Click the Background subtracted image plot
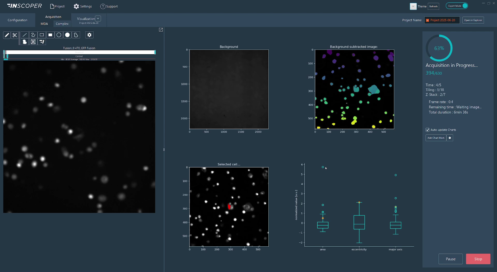This screenshot has height=272, width=497. (355, 89)
